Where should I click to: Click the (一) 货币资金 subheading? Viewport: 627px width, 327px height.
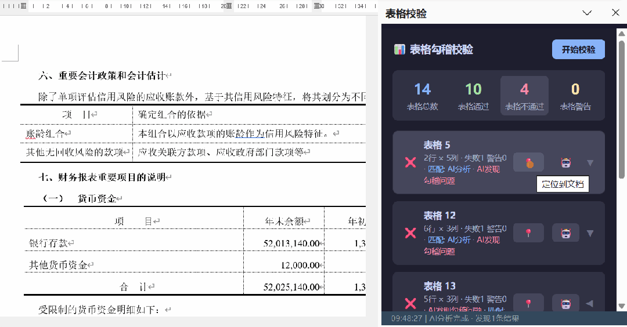click(80, 198)
